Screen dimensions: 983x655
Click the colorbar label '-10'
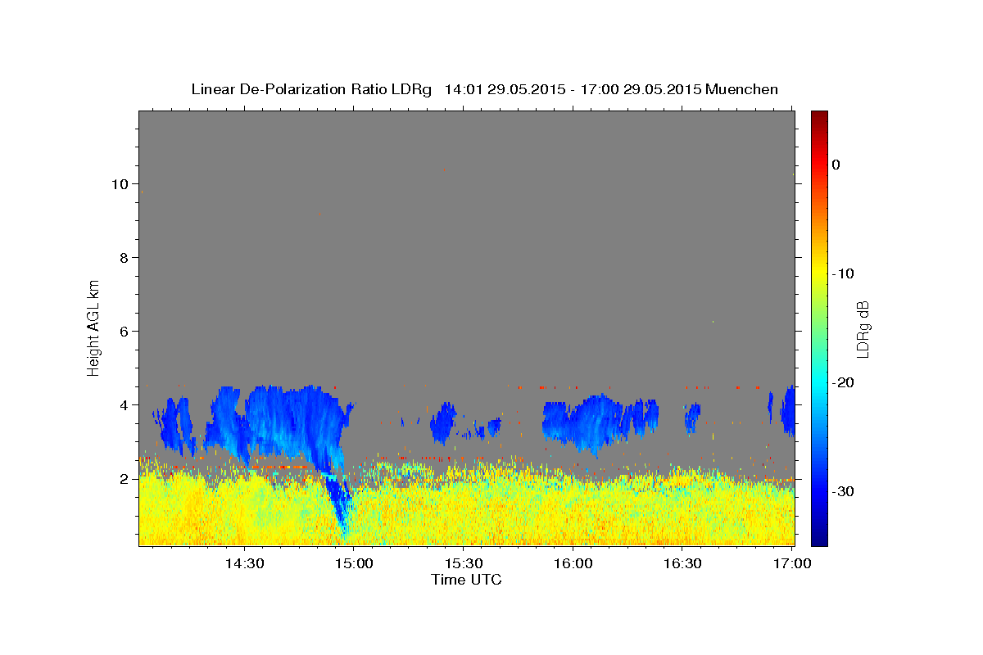pyautogui.click(x=844, y=273)
